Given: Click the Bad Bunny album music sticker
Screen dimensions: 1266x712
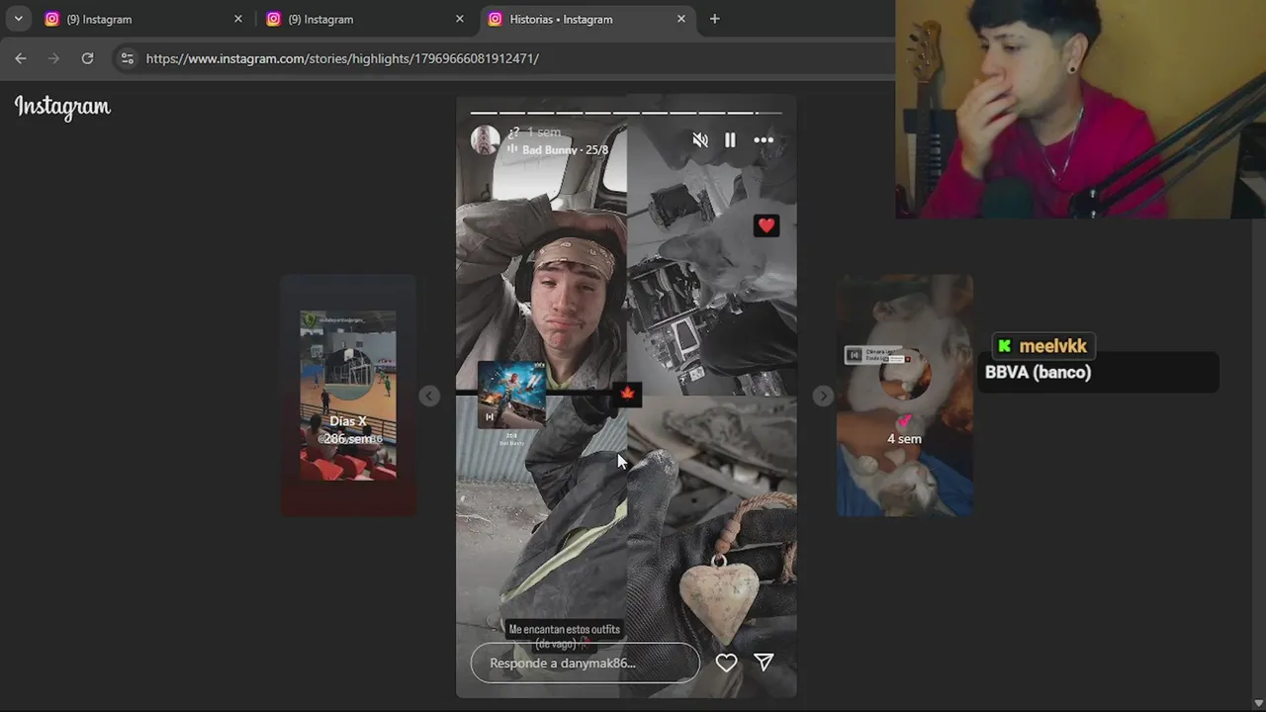Looking at the screenshot, I should click(511, 395).
